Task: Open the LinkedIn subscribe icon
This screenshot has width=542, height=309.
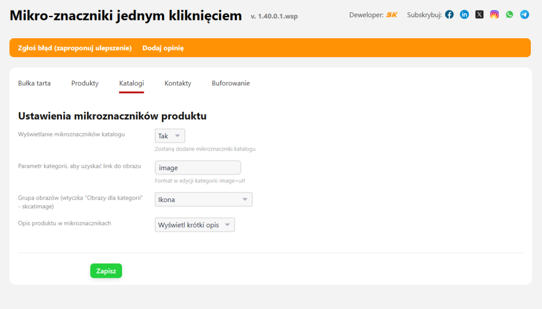Action: pos(464,15)
